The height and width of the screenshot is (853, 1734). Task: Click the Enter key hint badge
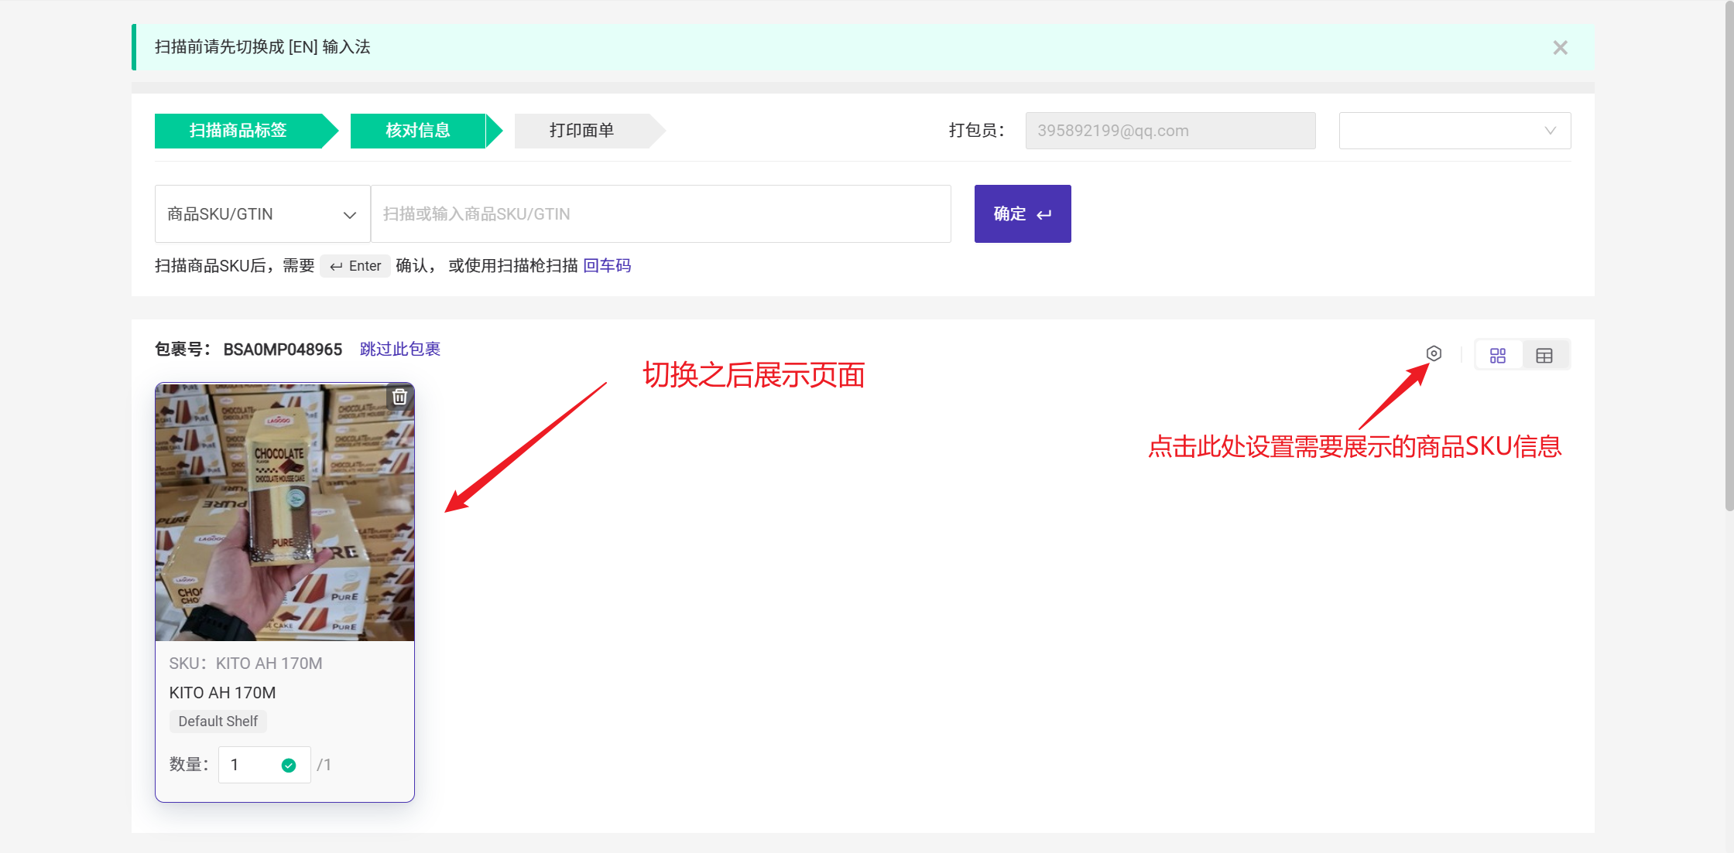point(355,266)
